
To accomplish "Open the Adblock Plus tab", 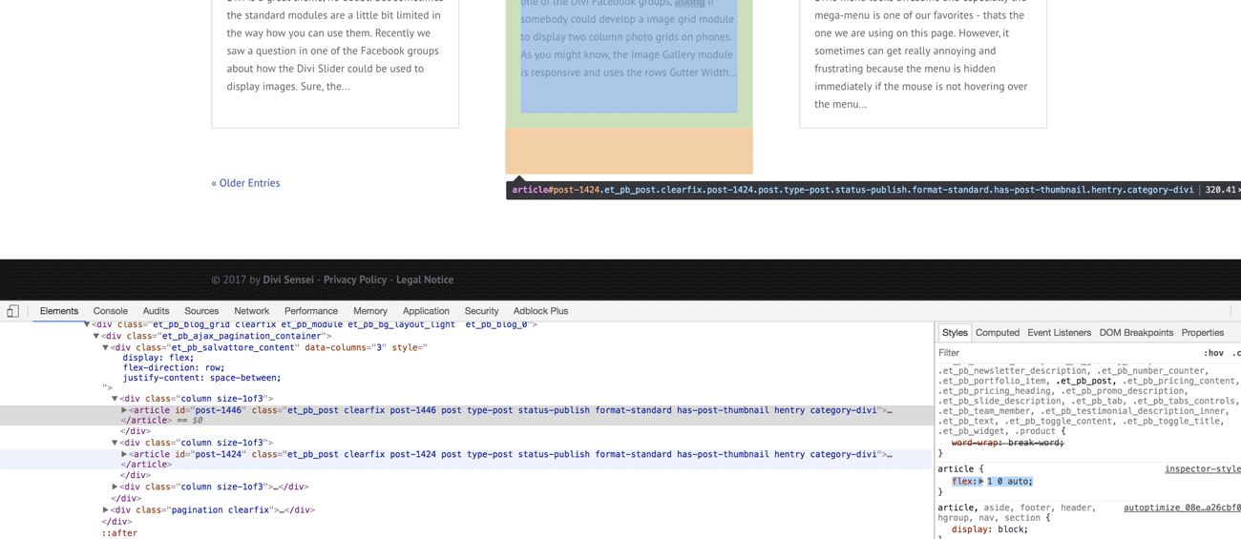I will click(x=540, y=311).
